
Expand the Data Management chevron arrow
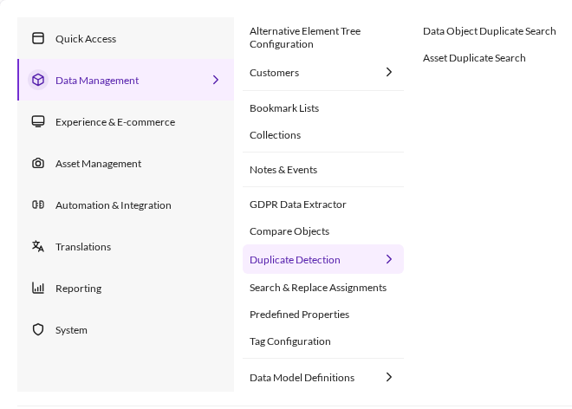tap(216, 80)
